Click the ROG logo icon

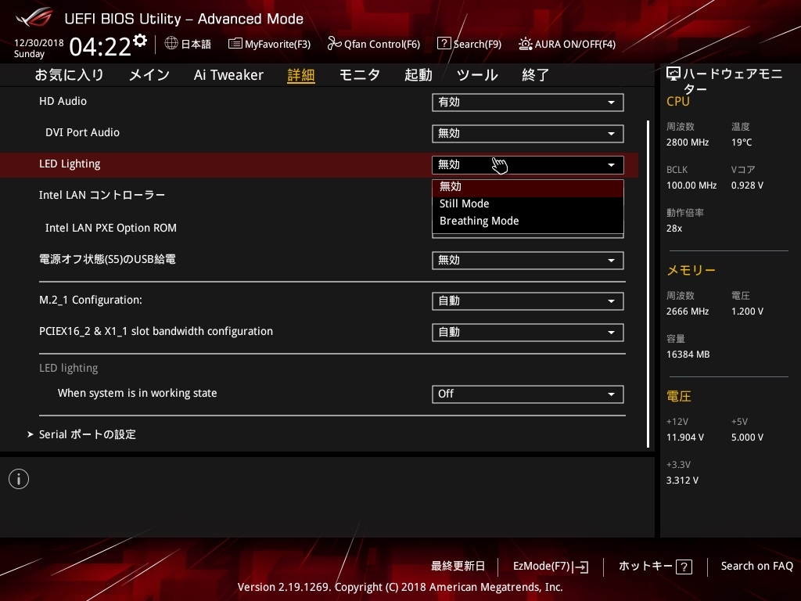[34, 17]
